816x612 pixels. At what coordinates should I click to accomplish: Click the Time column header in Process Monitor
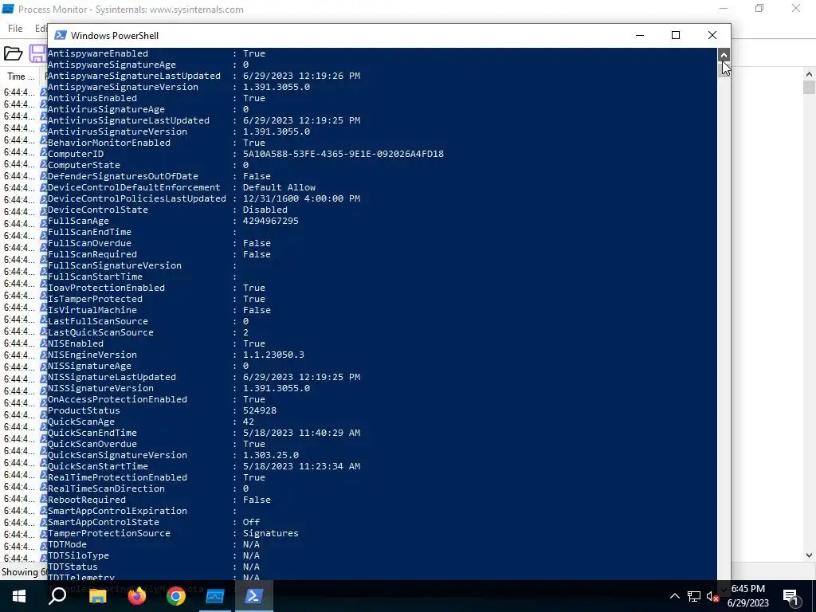20,76
